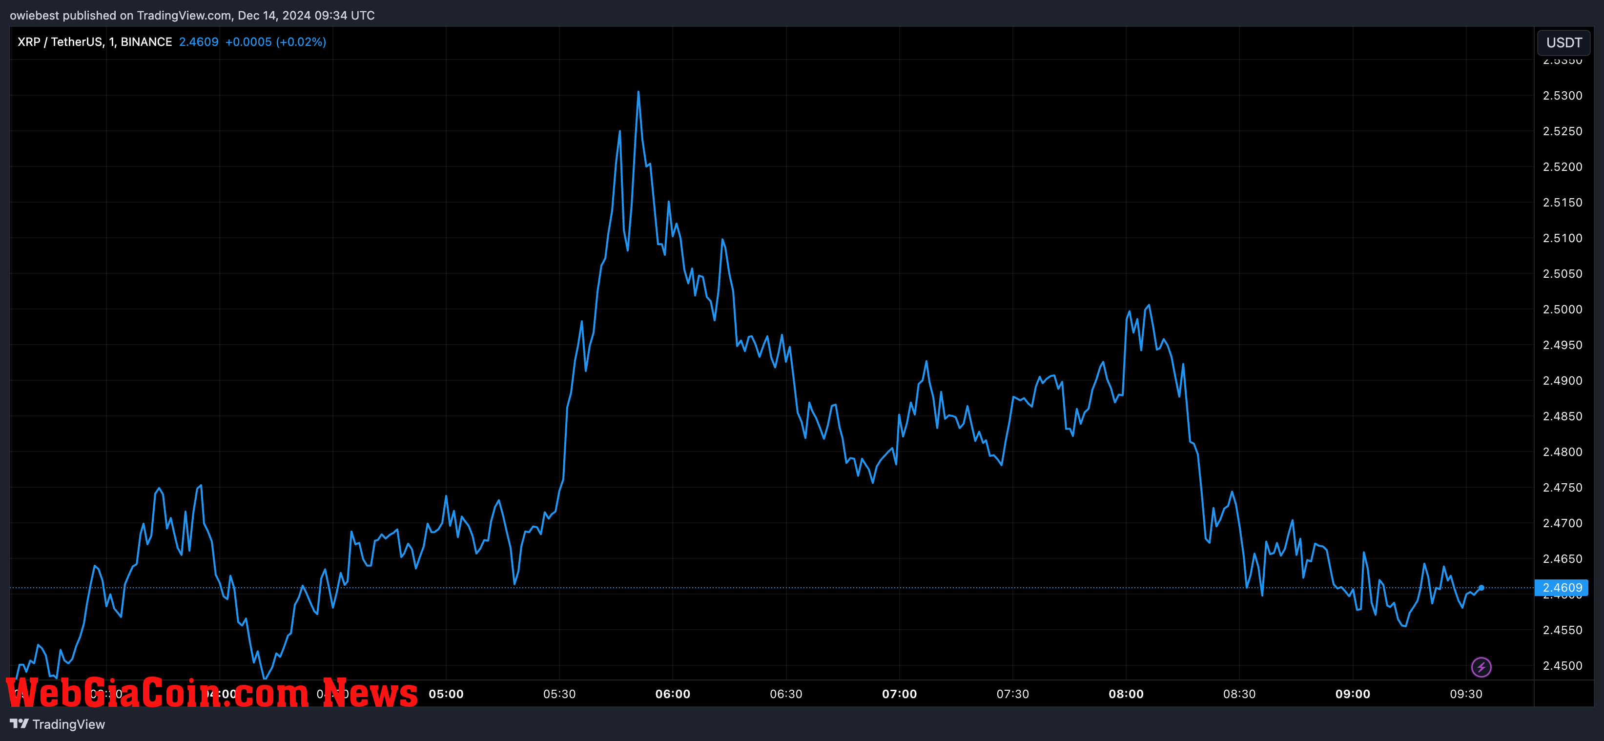Click the 2.5100 price axis label
Image resolution: width=1604 pixels, height=741 pixels.
tap(1563, 238)
